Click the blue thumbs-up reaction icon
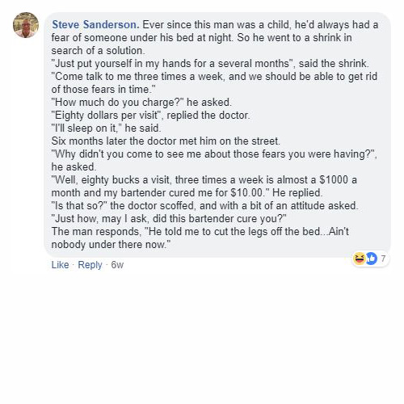404x404 pixels. [x=372, y=259]
